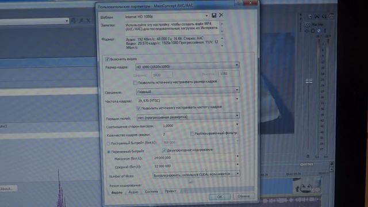Open the Частота кадров dropdown arrow
The image size is (368, 207).
tap(237, 99)
